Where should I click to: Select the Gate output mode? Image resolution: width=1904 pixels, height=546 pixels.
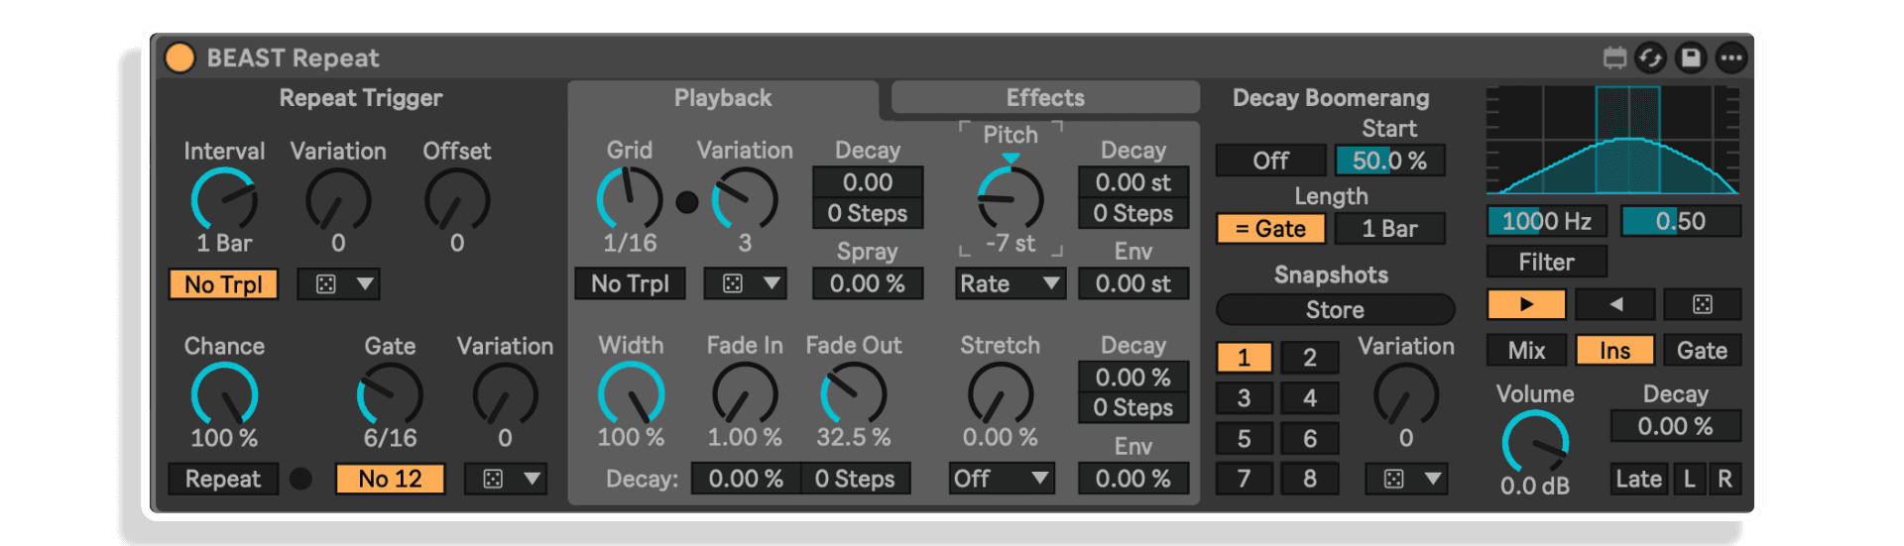[1703, 351]
